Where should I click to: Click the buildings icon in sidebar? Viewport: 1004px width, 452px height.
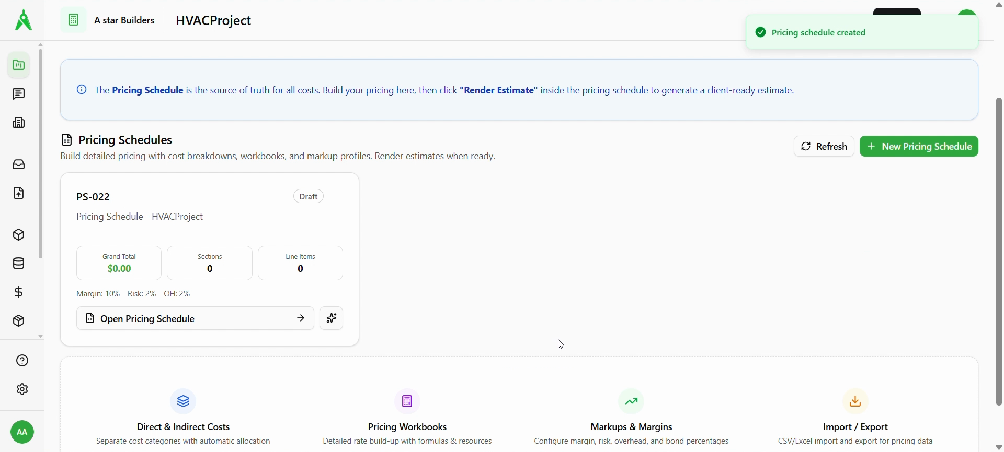point(19,123)
